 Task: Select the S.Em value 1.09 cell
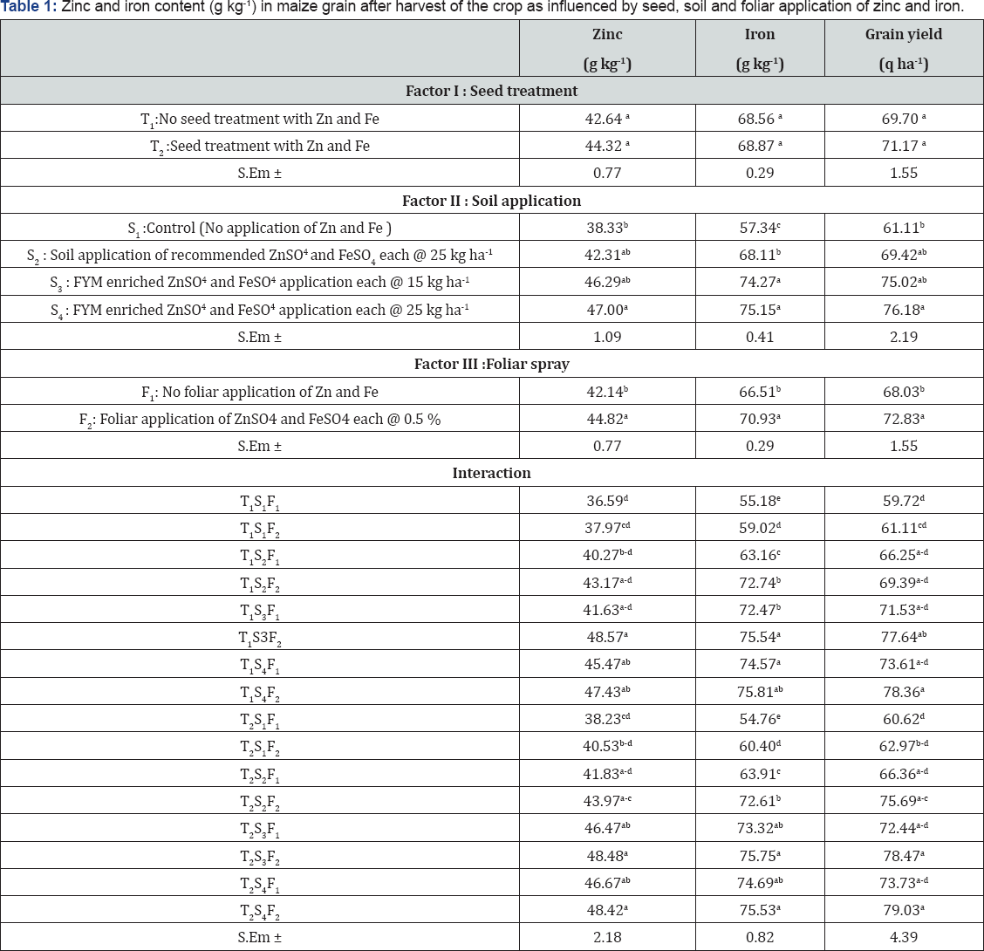click(607, 337)
